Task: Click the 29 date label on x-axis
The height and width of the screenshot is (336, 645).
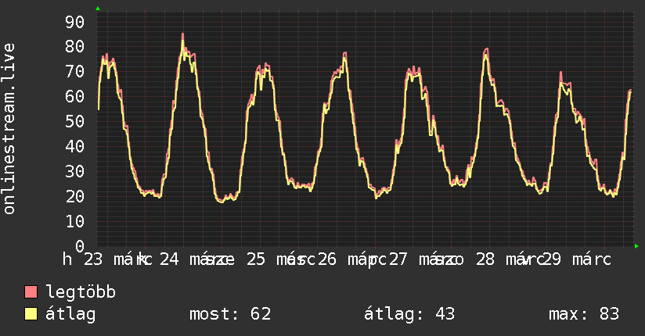Action: tap(551, 259)
